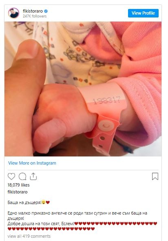
Task: Like the post with heart icon
Action: pyautogui.click(x=11, y=176)
